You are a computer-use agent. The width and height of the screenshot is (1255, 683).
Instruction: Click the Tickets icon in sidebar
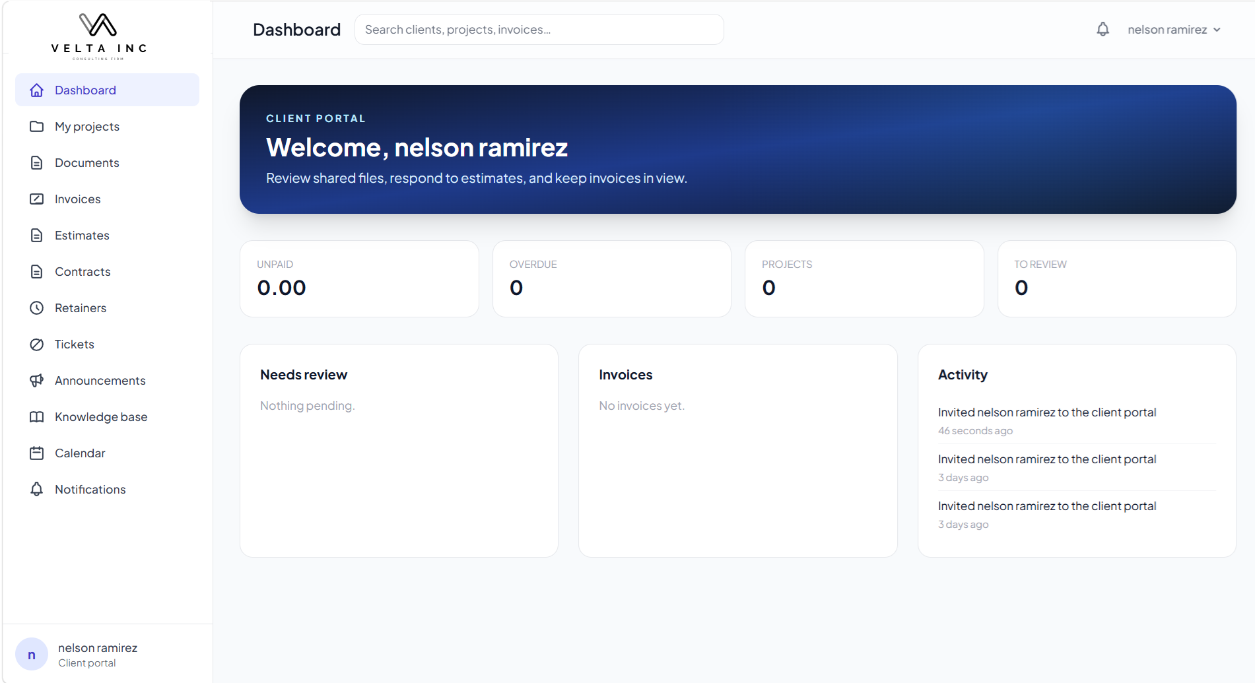(37, 344)
